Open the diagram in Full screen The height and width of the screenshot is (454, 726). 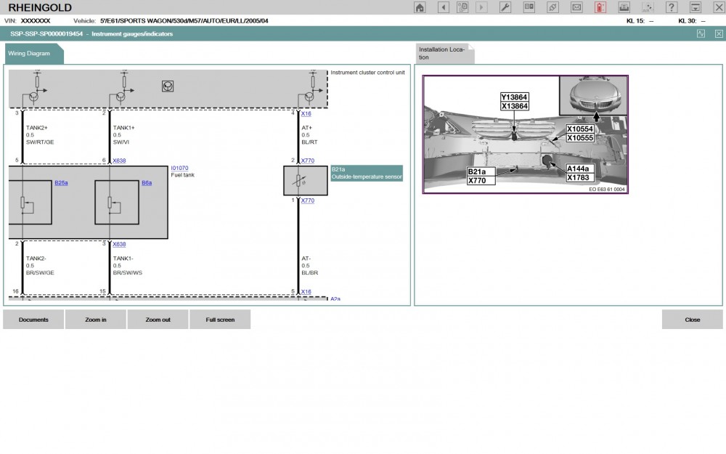coord(220,320)
